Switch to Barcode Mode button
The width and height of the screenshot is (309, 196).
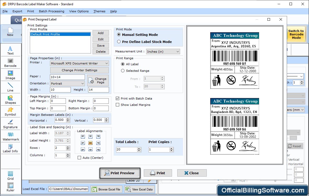pyautogui.click(x=296, y=34)
